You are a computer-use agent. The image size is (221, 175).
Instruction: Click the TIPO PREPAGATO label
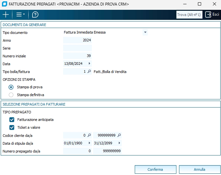click(17, 112)
